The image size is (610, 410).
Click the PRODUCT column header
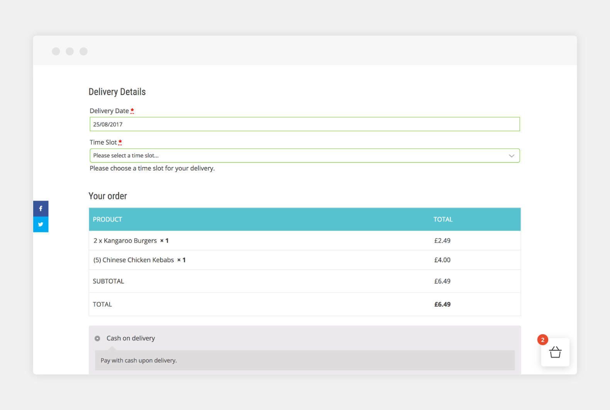[x=107, y=219]
